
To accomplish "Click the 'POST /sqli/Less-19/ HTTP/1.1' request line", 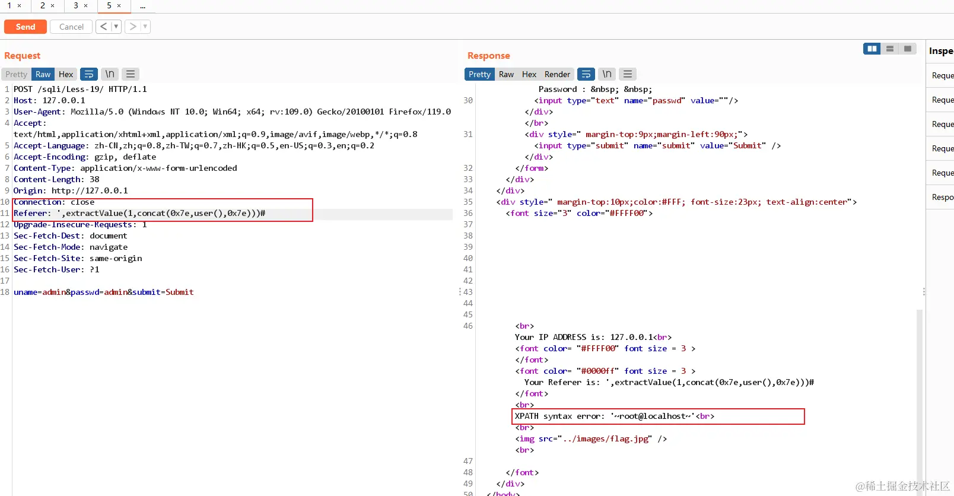I will click(x=80, y=89).
